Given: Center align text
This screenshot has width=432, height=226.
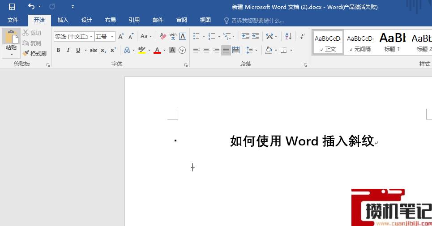Looking at the screenshot, I should (x=206, y=50).
